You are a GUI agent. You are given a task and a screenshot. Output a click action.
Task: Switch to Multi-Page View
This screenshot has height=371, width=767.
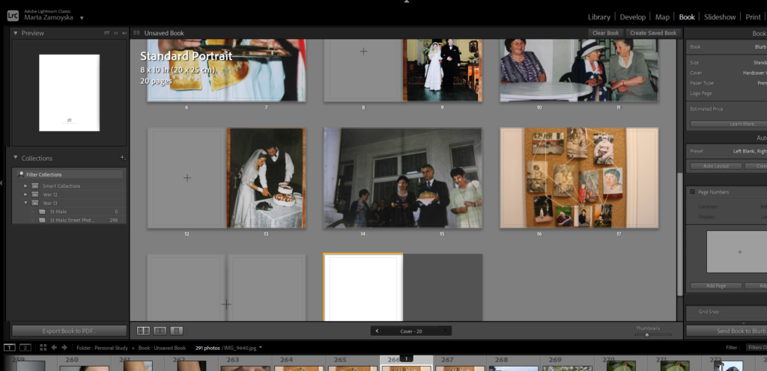coord(143,331)
